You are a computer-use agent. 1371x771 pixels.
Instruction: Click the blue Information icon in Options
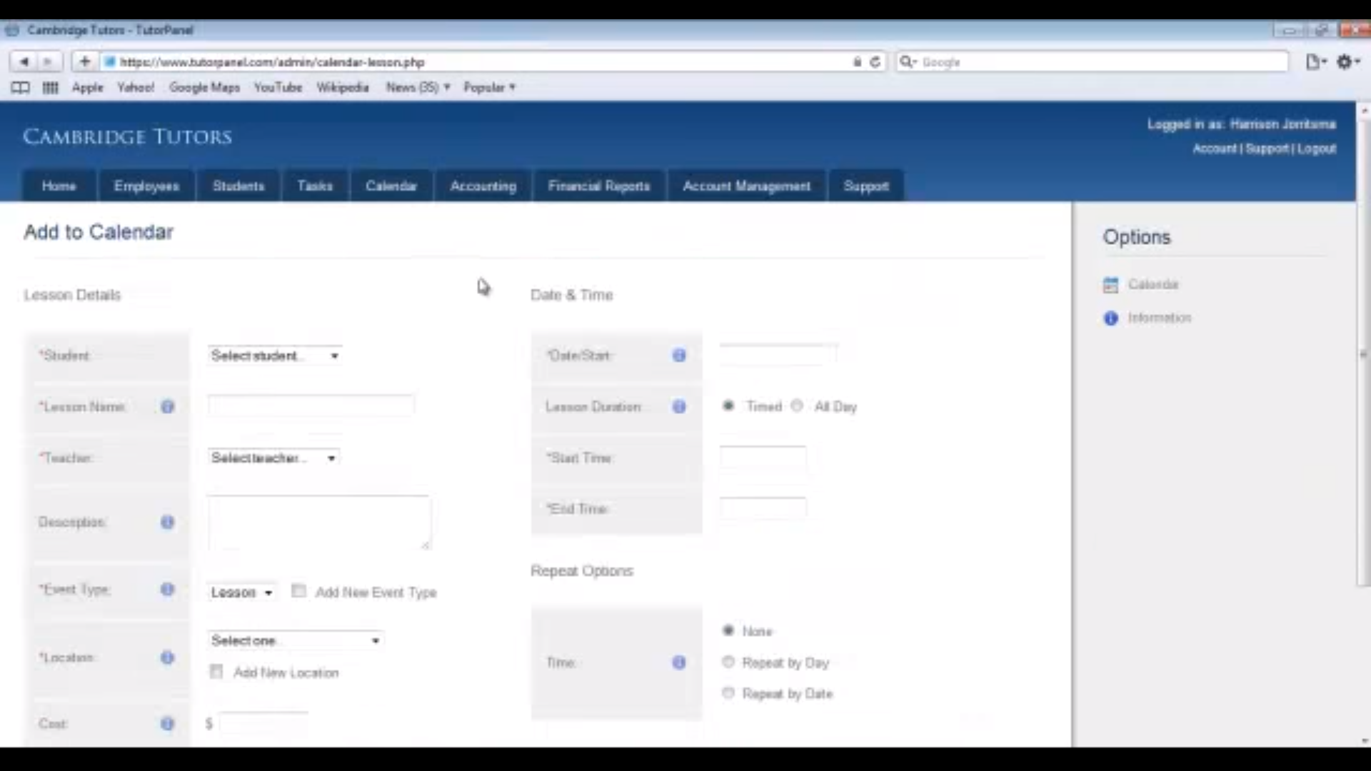click(x=1110, y=318)
